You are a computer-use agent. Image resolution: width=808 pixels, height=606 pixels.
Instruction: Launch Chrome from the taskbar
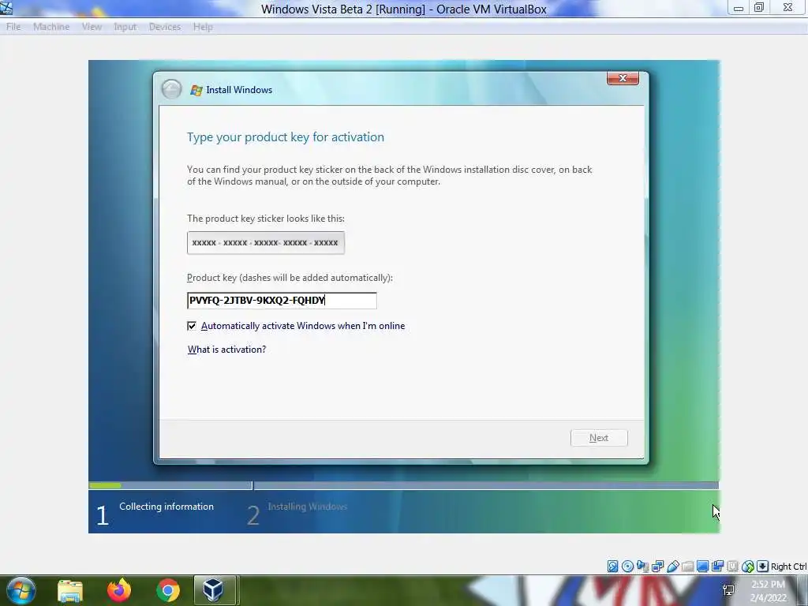pos(168,590)
